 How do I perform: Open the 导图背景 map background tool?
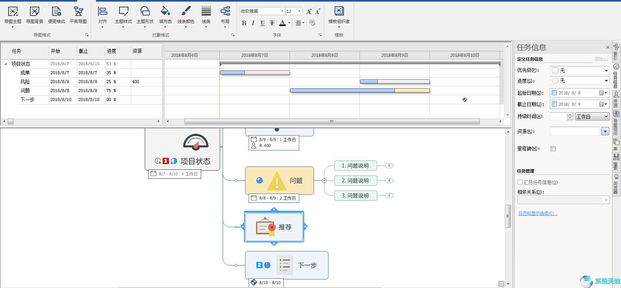coord(35,16)
